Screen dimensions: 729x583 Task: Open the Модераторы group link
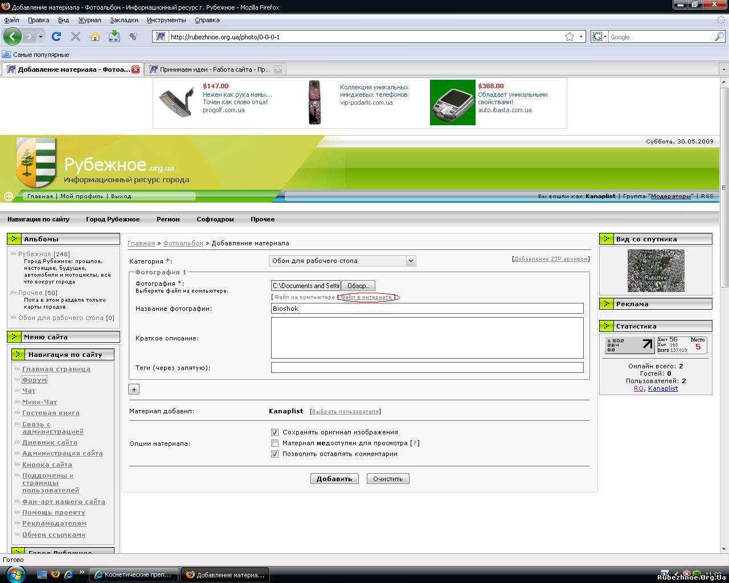pos(671,196)
